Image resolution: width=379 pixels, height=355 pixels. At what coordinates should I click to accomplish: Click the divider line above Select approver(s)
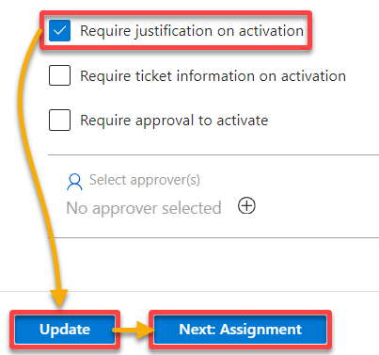(213, 154)
